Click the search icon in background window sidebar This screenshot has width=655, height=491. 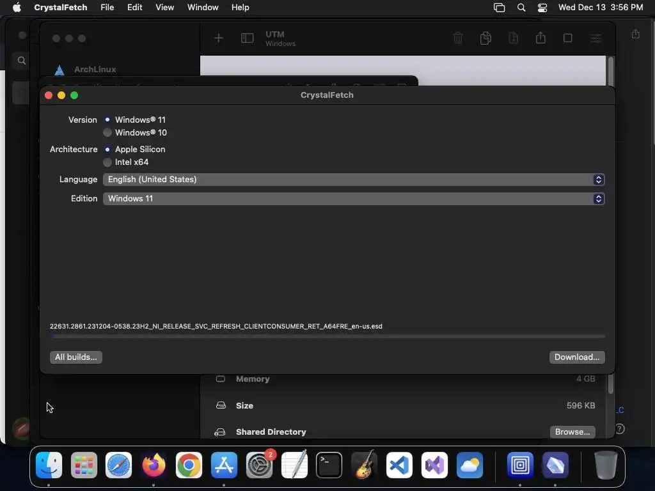point(22,61)
